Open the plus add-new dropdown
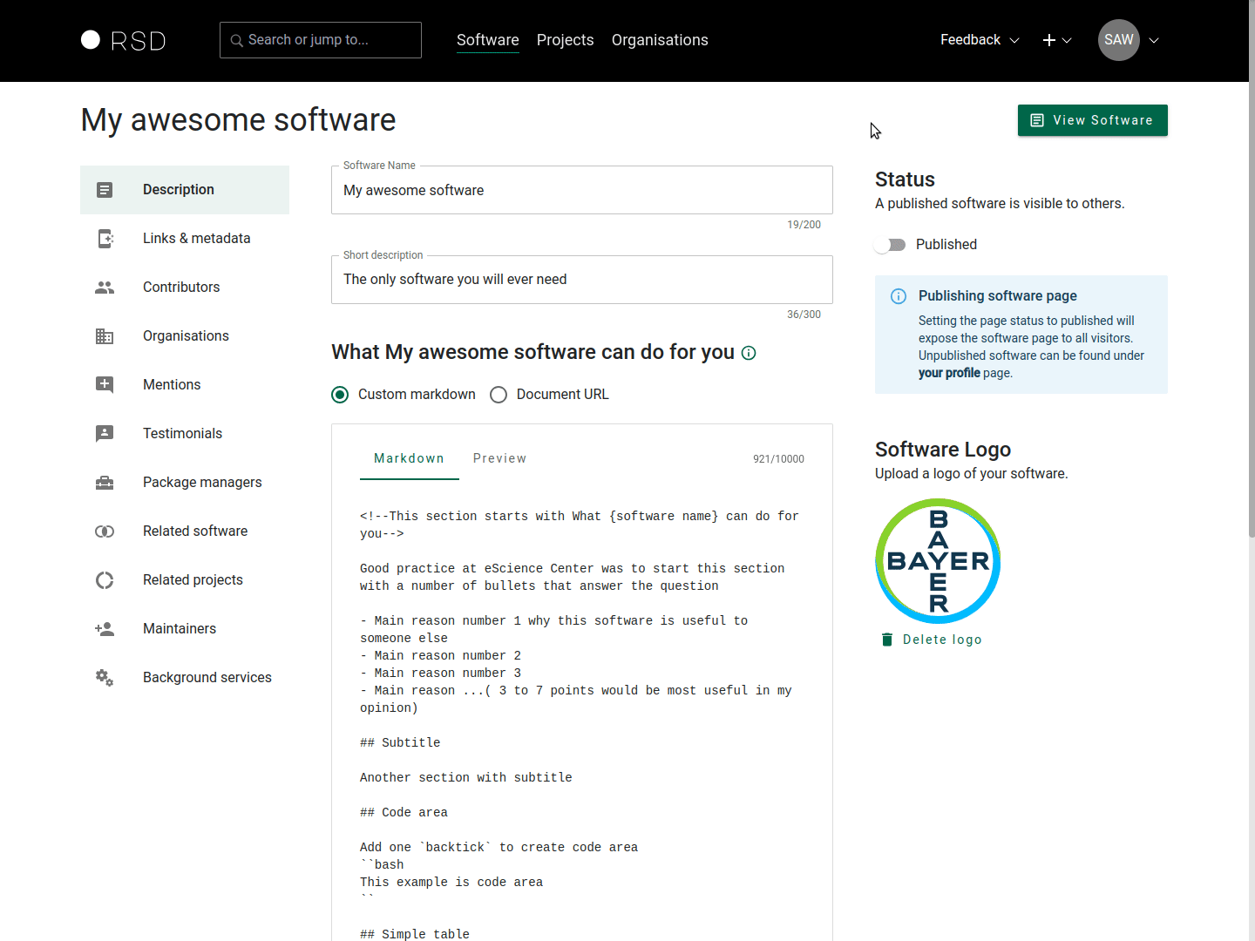The width and height of the screenshot is (1255, 941). [1056, 40]
